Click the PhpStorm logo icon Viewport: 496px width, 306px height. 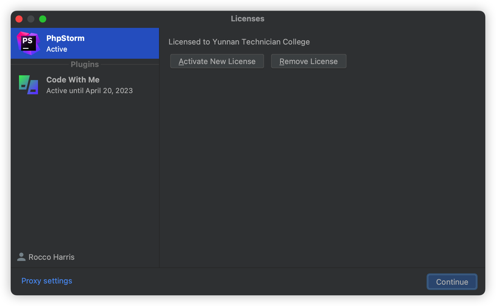coord(28,43)
